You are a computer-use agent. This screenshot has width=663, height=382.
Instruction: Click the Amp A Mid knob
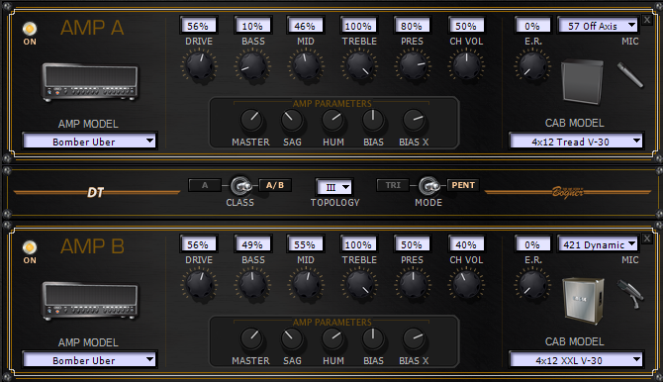(306, 65)
